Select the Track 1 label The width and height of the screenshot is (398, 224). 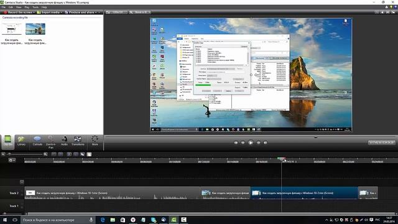pos(14,206)
